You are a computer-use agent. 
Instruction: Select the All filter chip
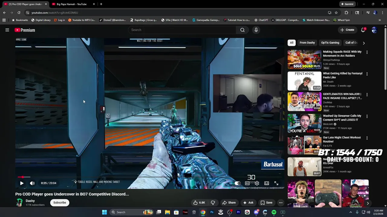(291, 42)
